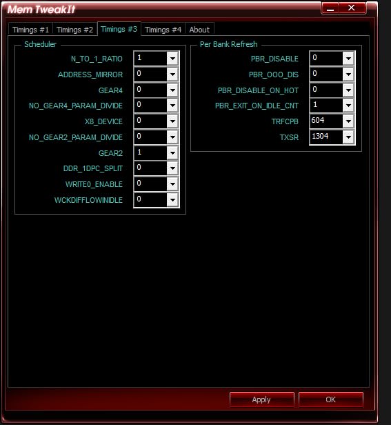Expand the WRITE0_ENABLE dropdown arrow
The image size is (391, 425).
point(172,184)
